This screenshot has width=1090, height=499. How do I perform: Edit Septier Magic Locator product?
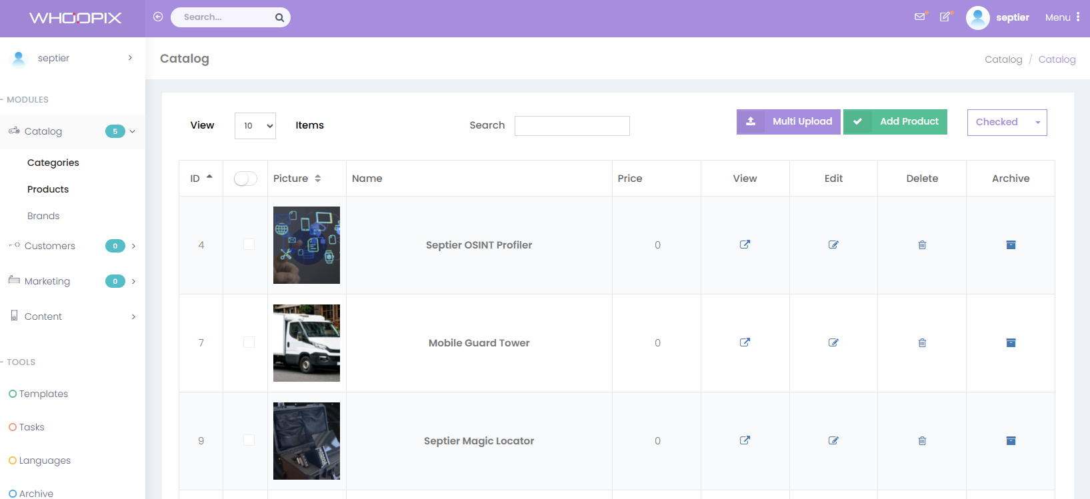833,440
